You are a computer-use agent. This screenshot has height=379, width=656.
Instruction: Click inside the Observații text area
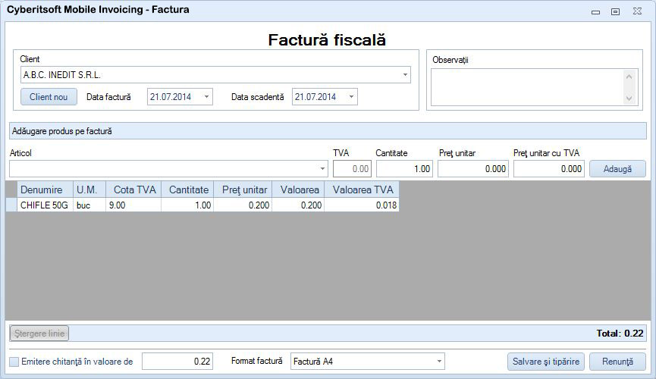tap(527, 87)
